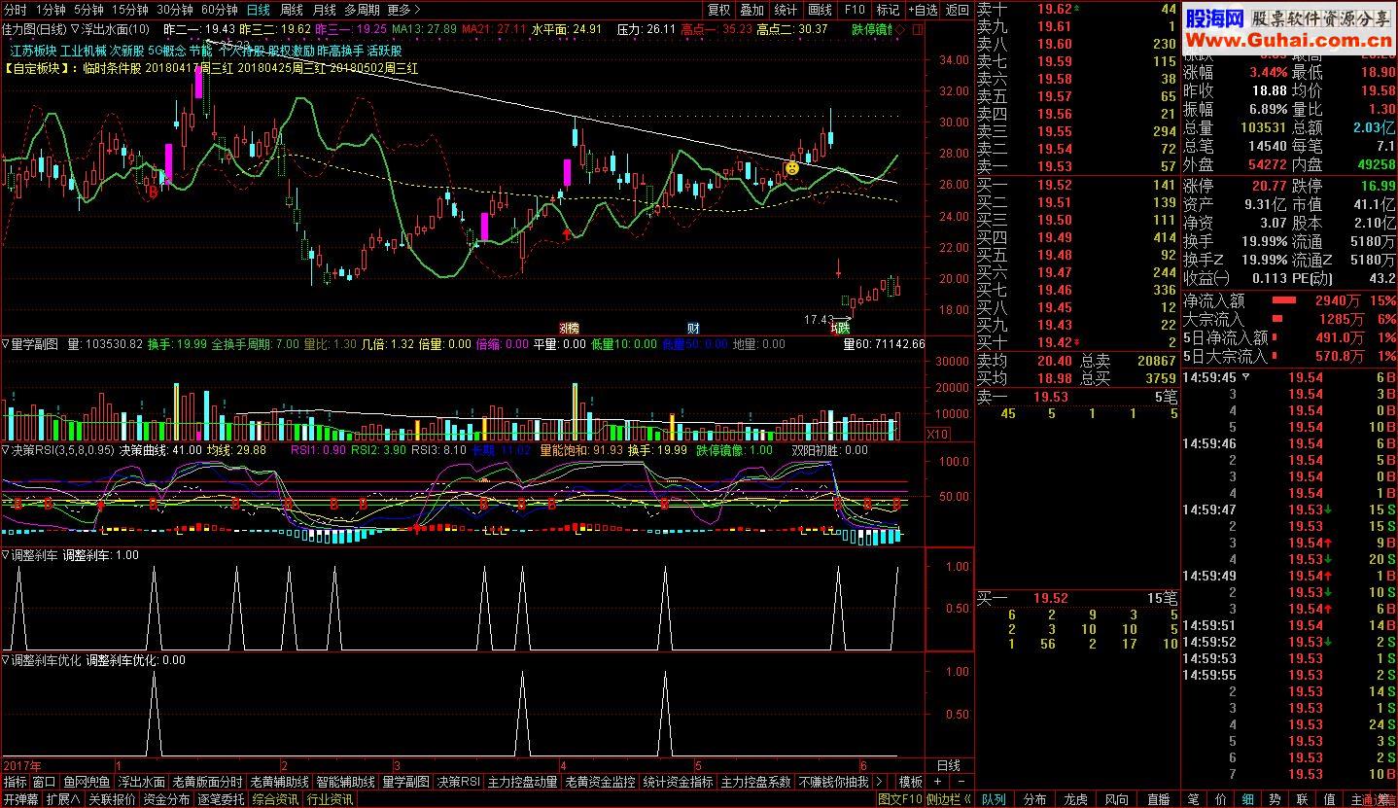
Task: Open the 指标 indicator tab
Action: tap(15, 782)
